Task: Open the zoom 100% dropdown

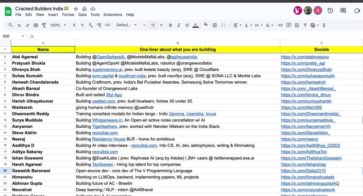Action: [58, 25]
